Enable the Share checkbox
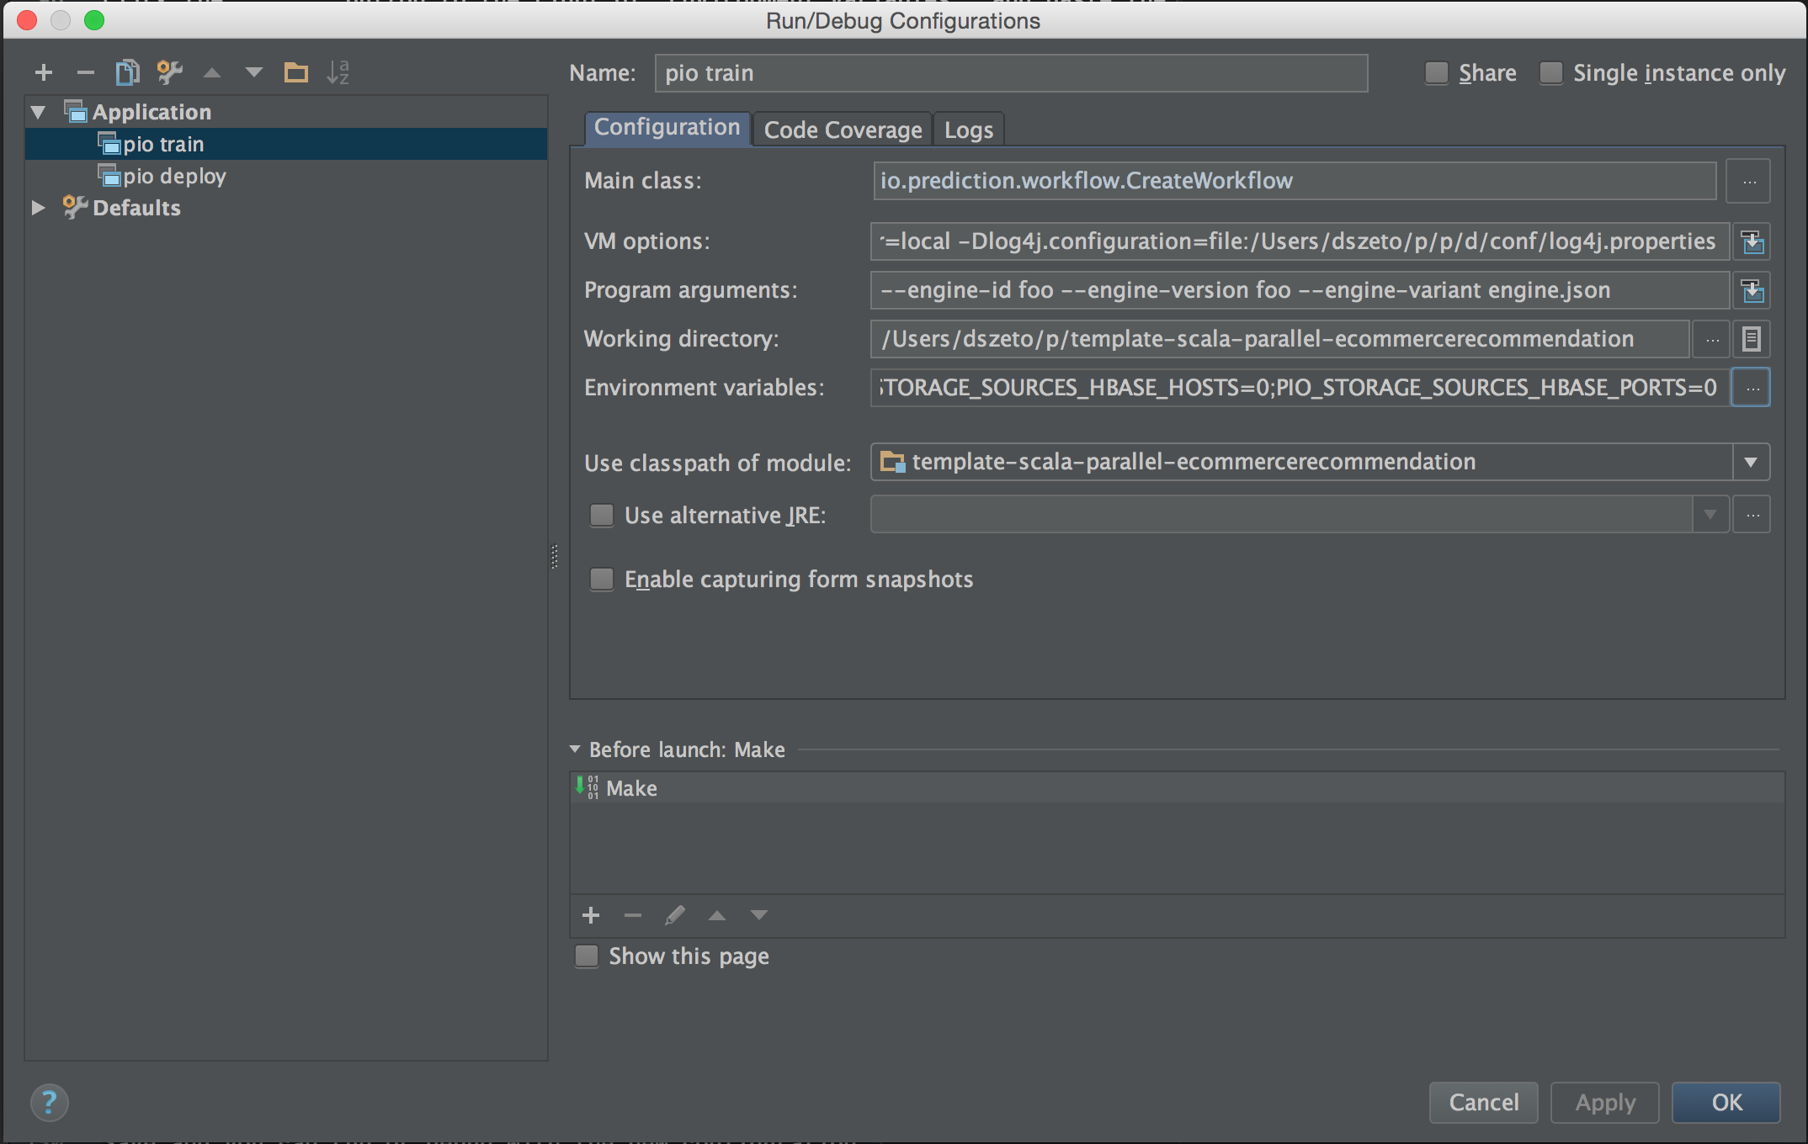 click(x=1437, y=73)
